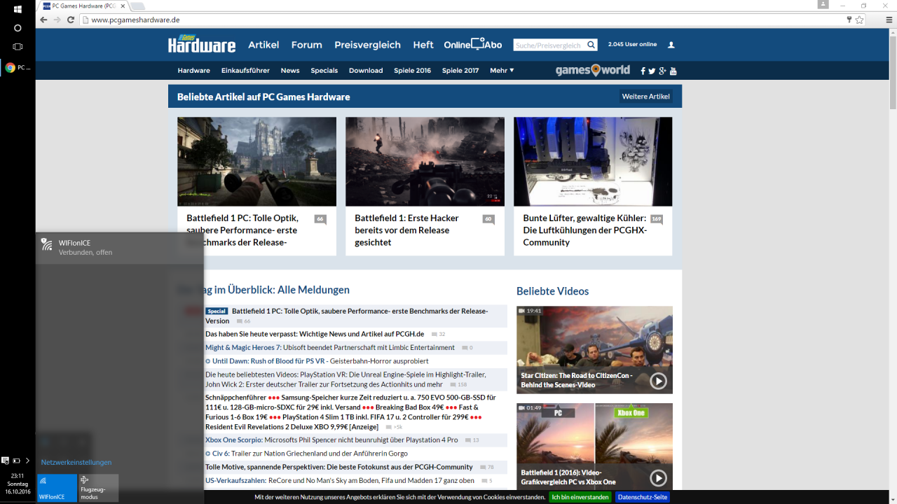897x504 pixels.
Task: Toggle Flugzeugmodus airplane mode tile
Action: [x=99, y=488]
